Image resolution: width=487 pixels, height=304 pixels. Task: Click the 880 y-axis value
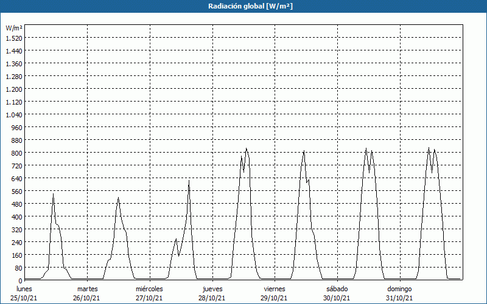[17, 140]
